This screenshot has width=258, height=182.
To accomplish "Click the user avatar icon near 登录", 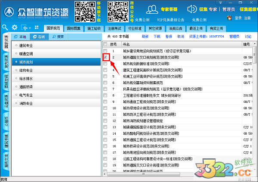I will click(x=229, y=18).
